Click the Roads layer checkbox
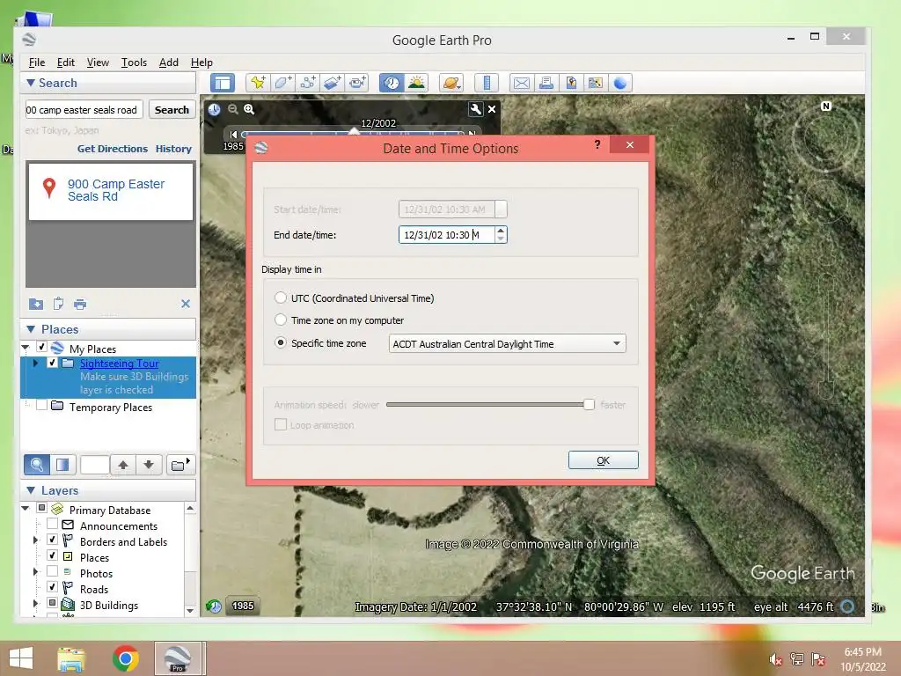The width and height of the screenshot is (901, 676). tap(52, 587)
